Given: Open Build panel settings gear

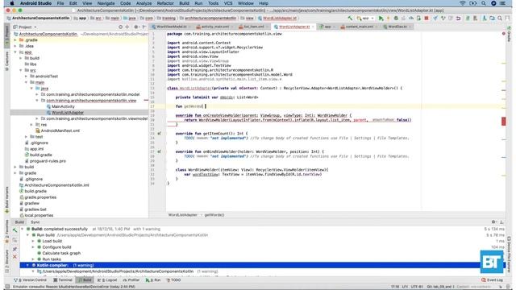Looking at the screenshot, I should pyautogui.click(x=493, y=222).
